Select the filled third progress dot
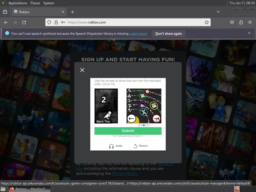This screenshot has height=192, width=256. [144, 125]
